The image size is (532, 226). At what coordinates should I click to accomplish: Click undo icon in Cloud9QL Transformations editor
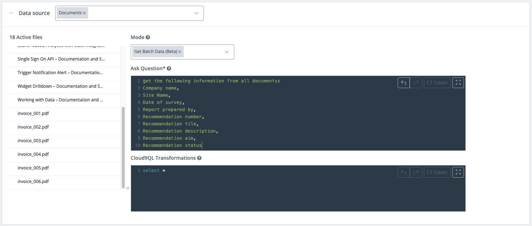(404, 172)
